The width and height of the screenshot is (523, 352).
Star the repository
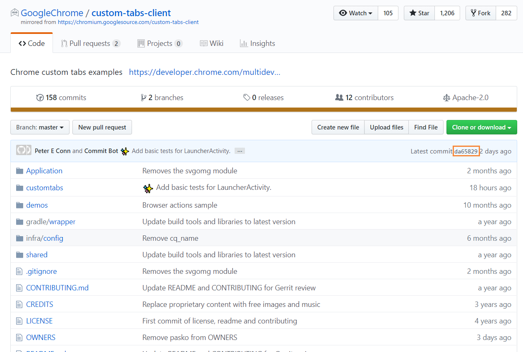click(420, 13)
